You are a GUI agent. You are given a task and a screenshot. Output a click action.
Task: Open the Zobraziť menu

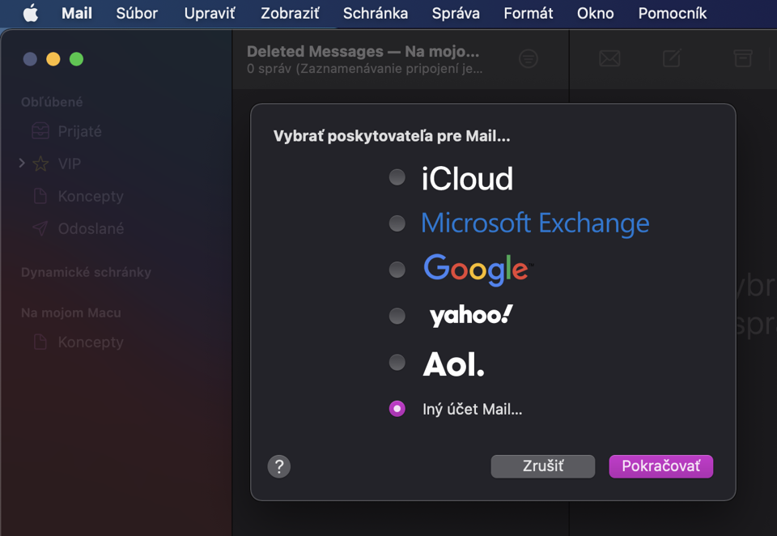point(290,14)
